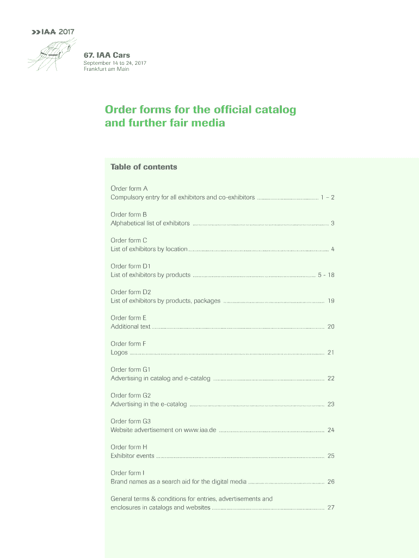Go to Order form G3 website advertisement

click(163, 430)
